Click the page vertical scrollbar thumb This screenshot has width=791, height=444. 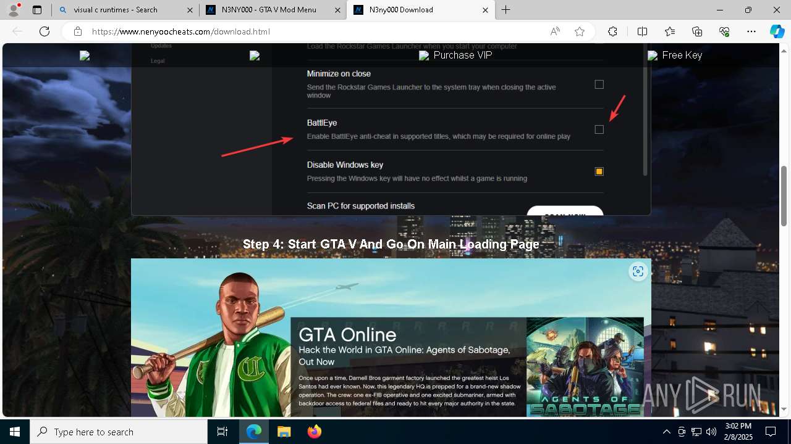(x=785, y=195)
